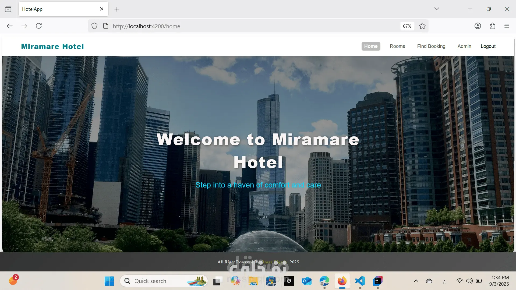Reset the 67% zoom level
516x290 pixels.
[407, 26]
